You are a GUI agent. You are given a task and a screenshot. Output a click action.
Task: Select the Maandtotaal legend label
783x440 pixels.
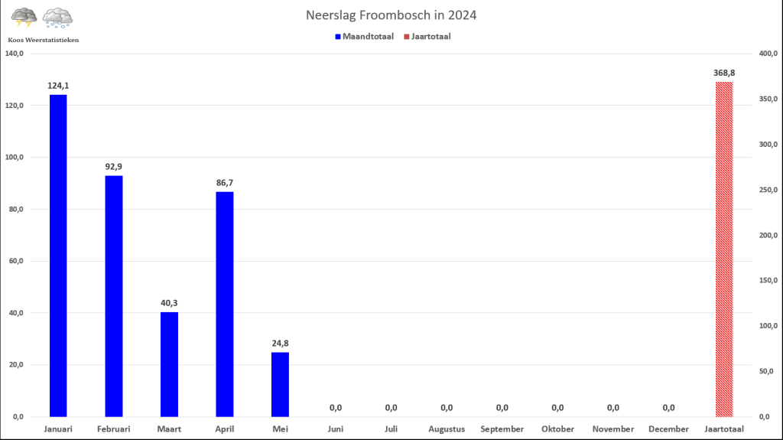click(x=368, y=37)
